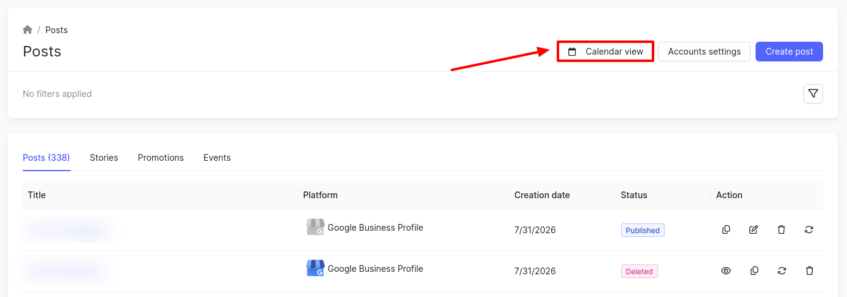Screen dimensions: 847x297
Task: Click the Posts breadcrumb link
Action: [56, 30]
